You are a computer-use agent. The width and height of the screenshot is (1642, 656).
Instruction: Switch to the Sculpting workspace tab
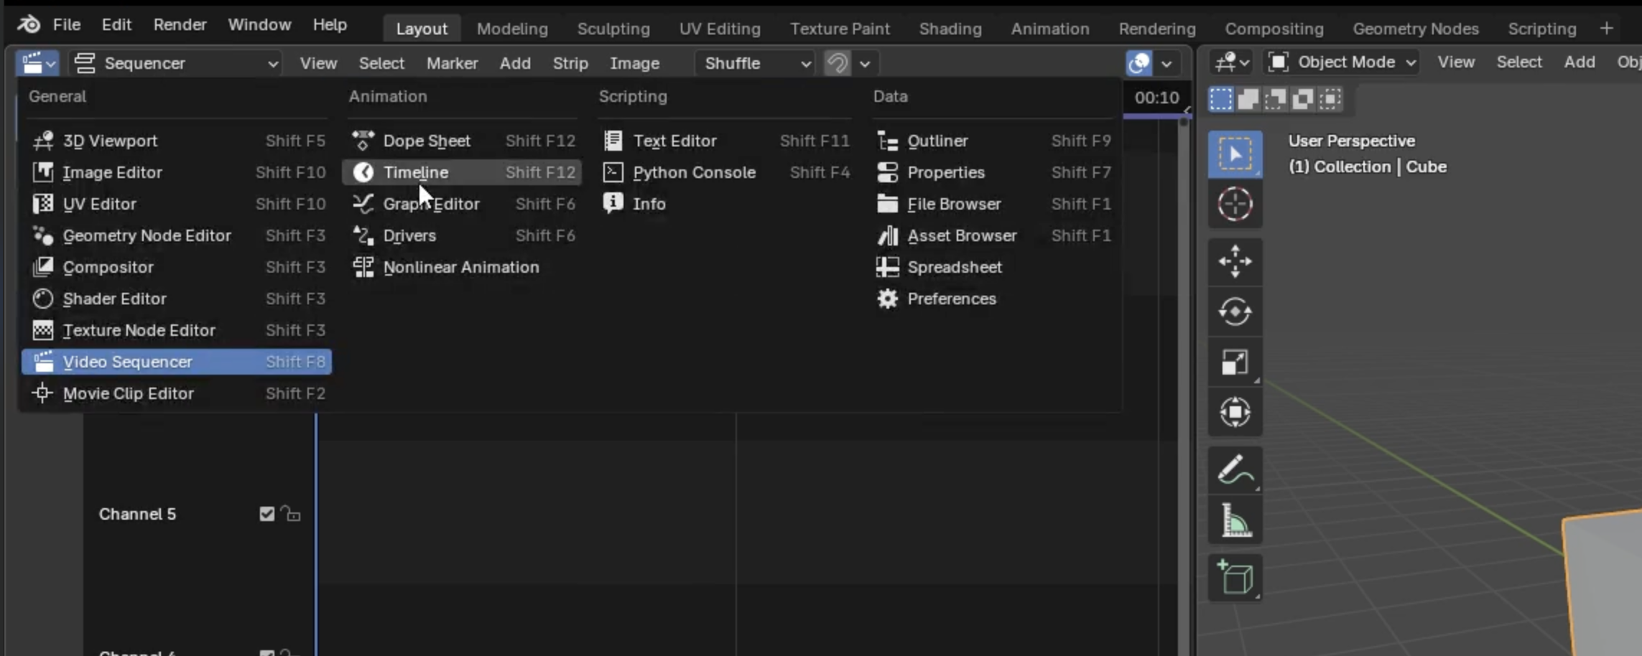[613, 29]
